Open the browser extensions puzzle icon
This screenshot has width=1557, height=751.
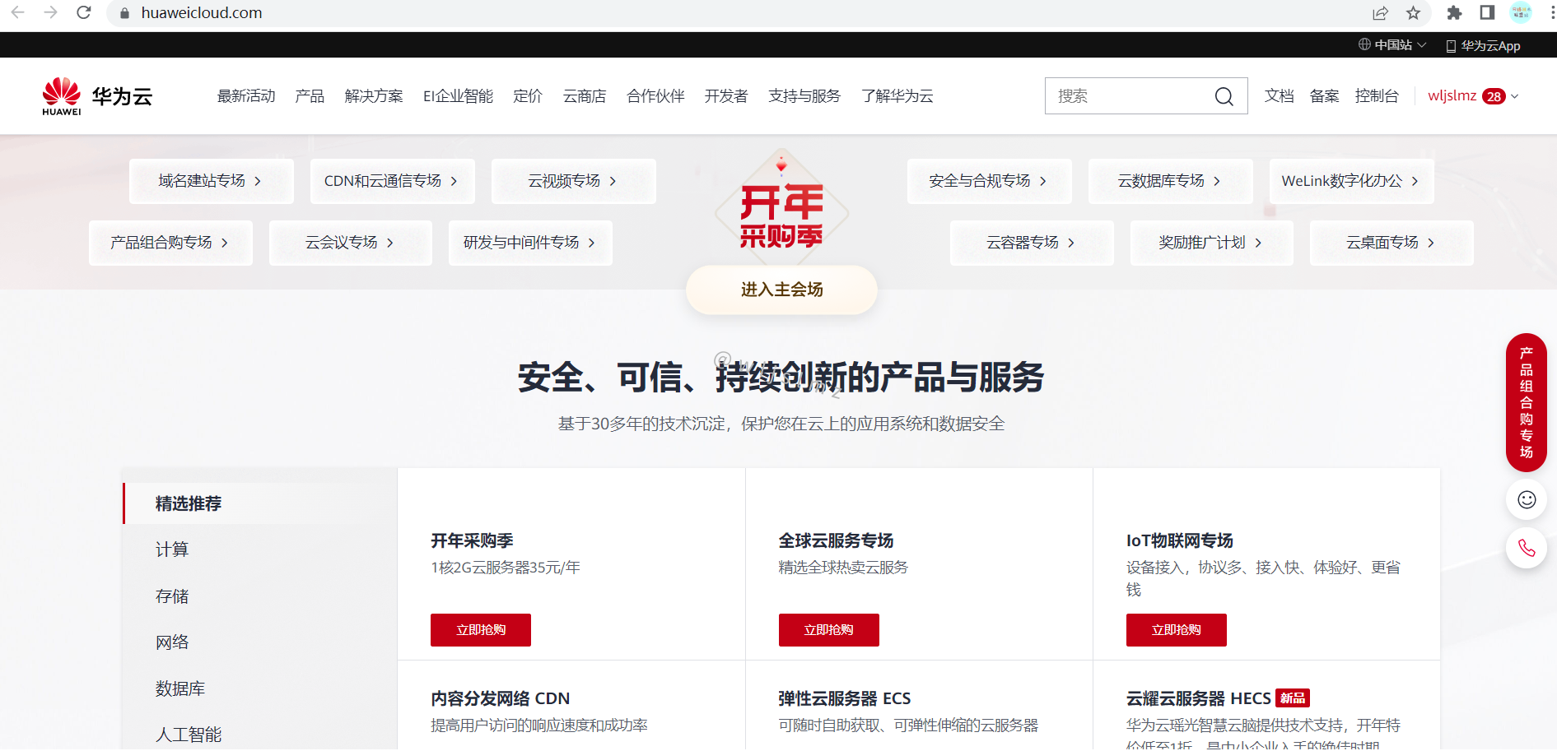click(x=1454, y=13)
